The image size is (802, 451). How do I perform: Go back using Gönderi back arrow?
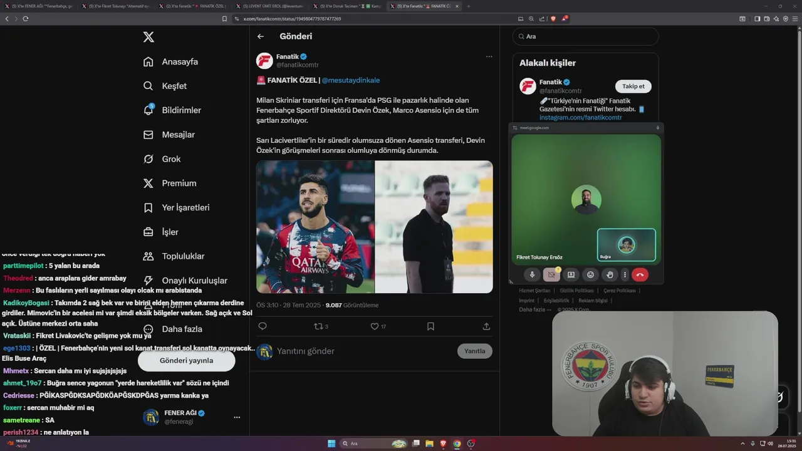click(261, 36)
